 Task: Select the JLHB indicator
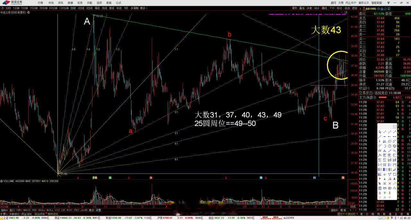(x=84, y=210)
